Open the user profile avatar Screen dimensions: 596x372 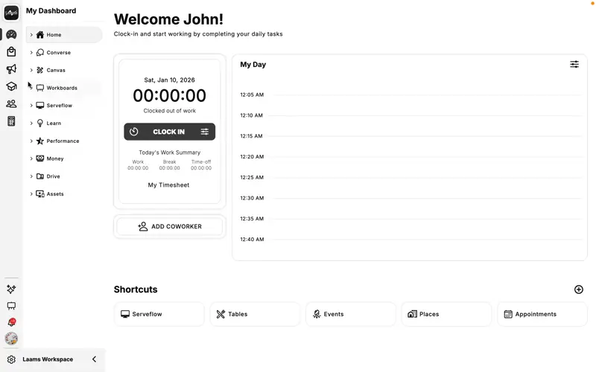[x=11, y=339]
